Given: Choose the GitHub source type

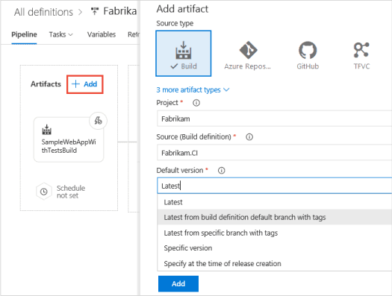Looking at the screenshot, I should pos(308,55).
